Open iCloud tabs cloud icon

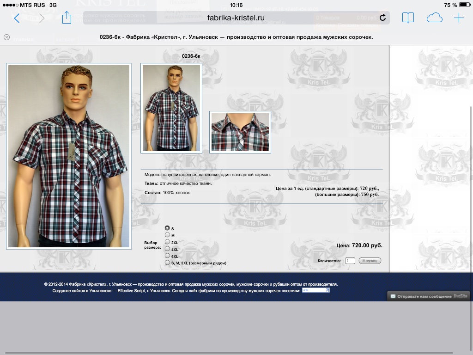pos(434,18)
